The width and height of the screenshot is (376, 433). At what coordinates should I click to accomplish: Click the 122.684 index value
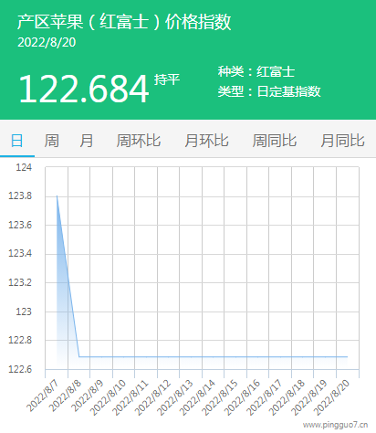[x=84, y=90]
